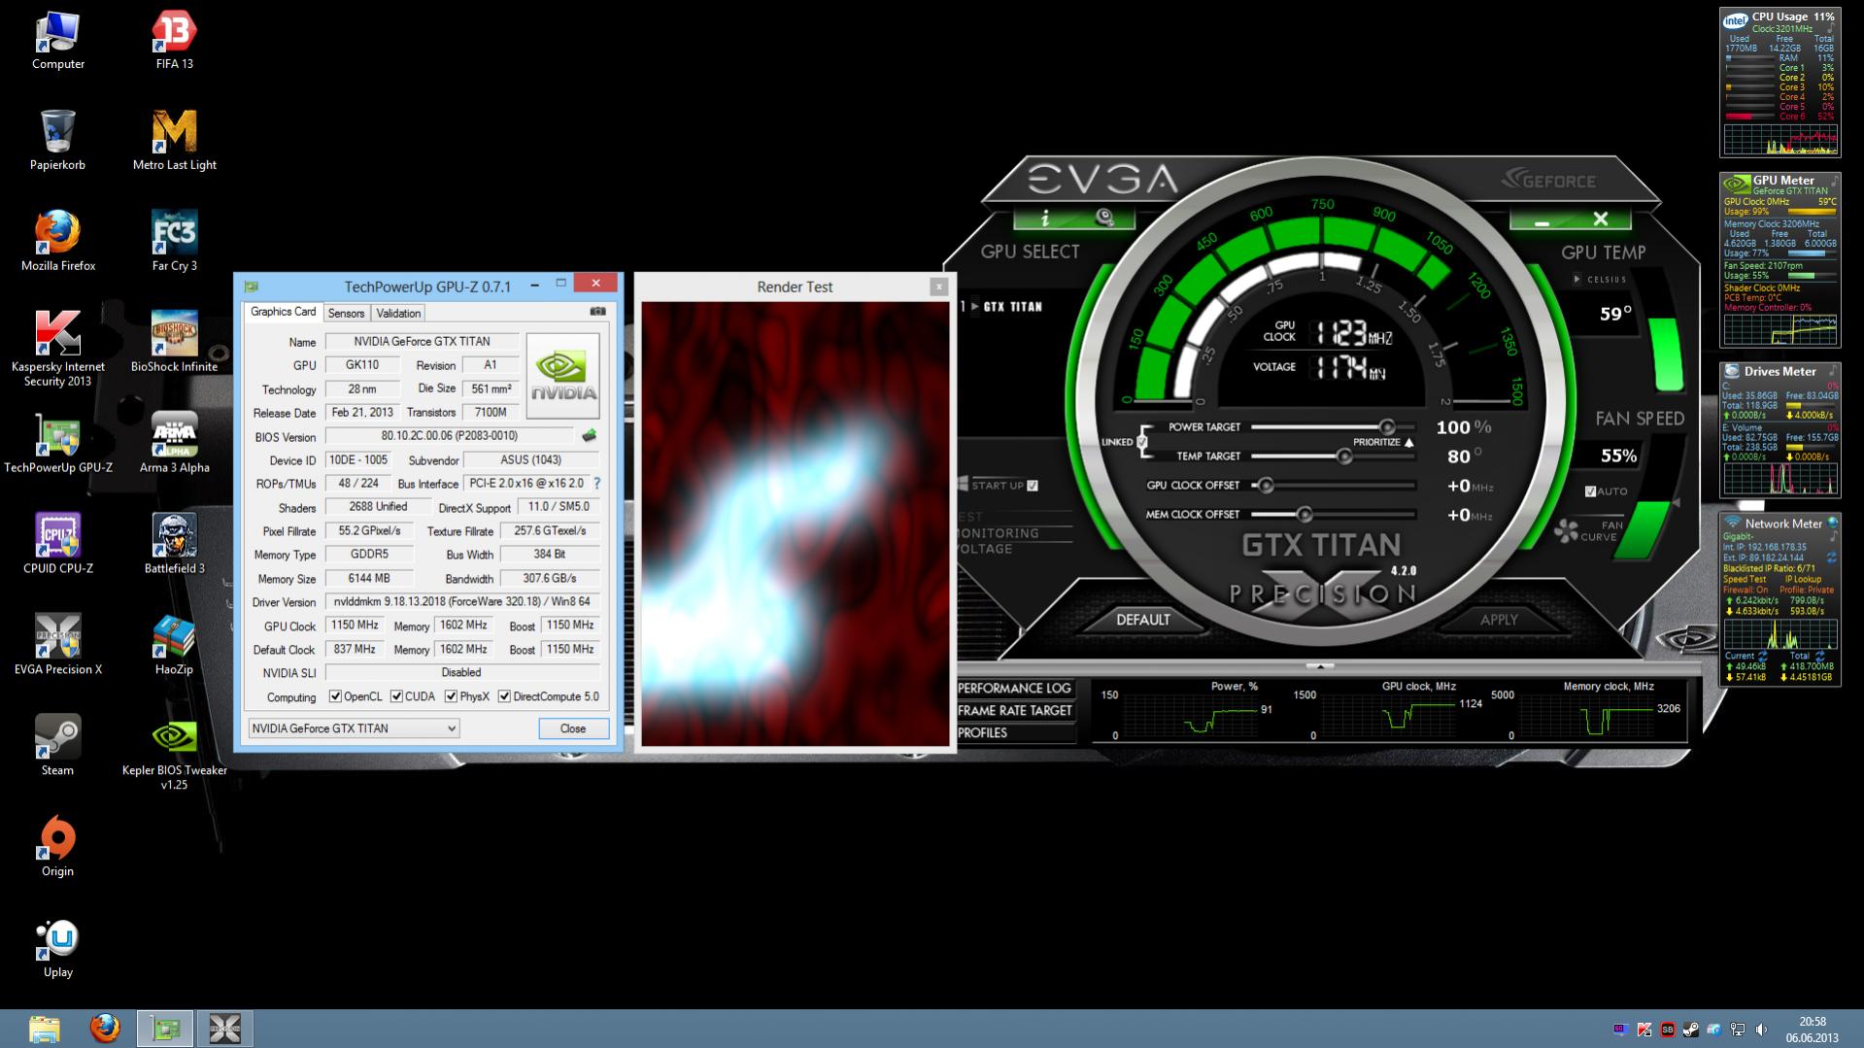1864x1048 pixels.
Task: Click the BIOS save chip icon in GPU-Z
Action: 589,436
